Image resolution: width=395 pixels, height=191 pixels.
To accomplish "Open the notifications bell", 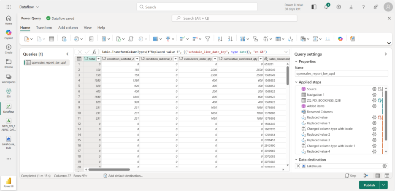I will (x=326, y=7).
